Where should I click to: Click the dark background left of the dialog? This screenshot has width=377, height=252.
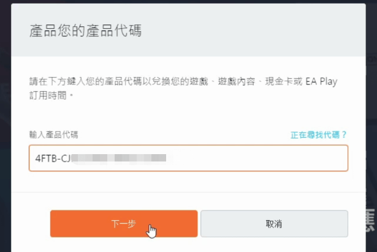(6, 120)
